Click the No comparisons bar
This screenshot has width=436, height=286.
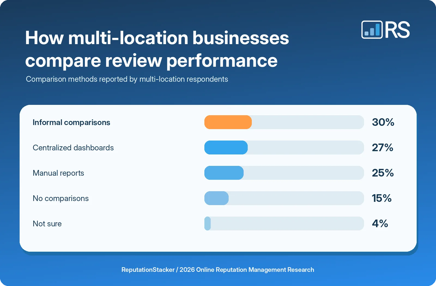click(216, 198)
